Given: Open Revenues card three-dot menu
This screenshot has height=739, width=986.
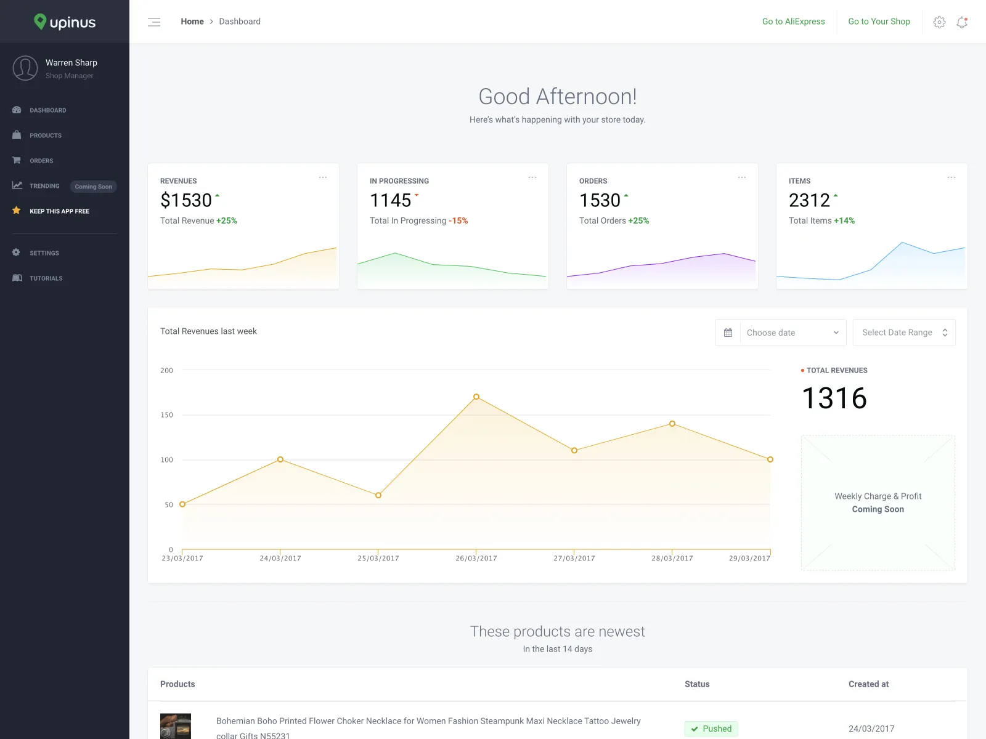Looking at the screenshot, I should tap(323, 177).
